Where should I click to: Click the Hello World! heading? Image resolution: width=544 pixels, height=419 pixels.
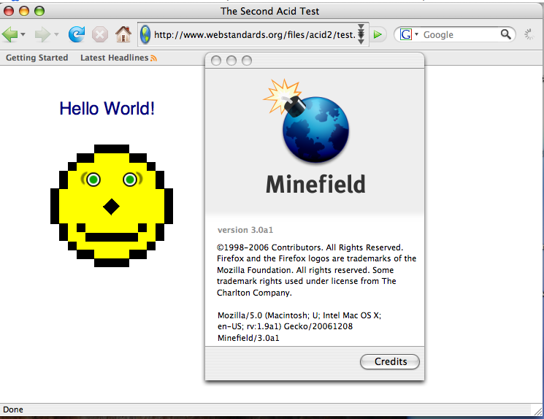click(x=107, y=108)
